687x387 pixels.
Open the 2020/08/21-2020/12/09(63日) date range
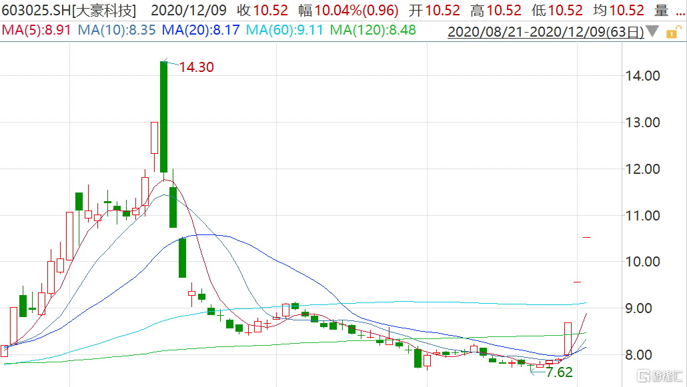[x=546, y=31]
